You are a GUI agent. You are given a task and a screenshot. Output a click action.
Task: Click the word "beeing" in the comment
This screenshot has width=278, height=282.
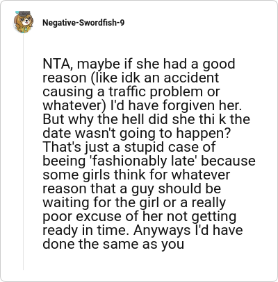point(64,161)
